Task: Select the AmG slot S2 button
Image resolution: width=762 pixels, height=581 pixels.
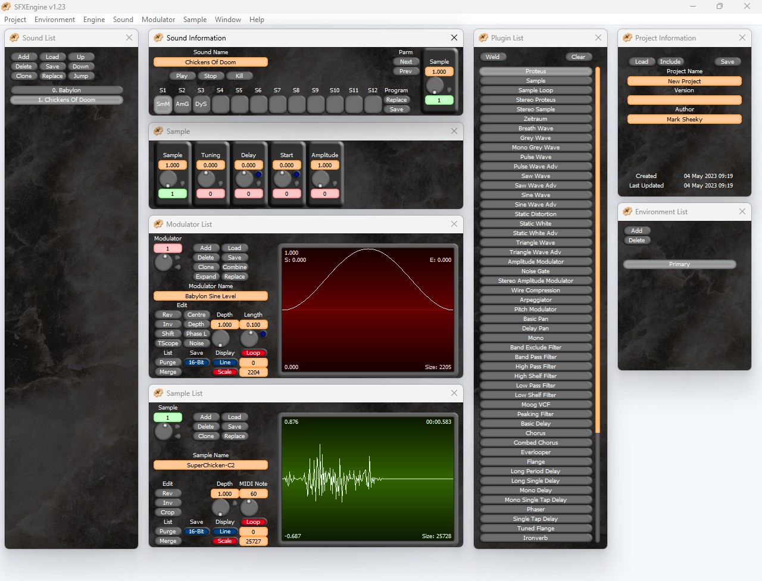Action: pos(182,104)
